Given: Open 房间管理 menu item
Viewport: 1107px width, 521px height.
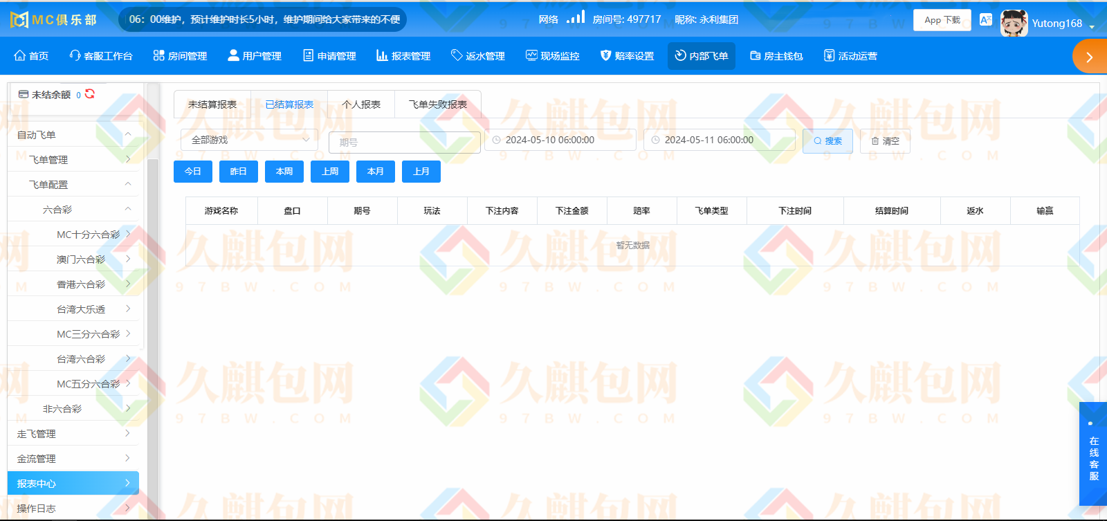Looking at the screenshot, I should coord(180,56).
